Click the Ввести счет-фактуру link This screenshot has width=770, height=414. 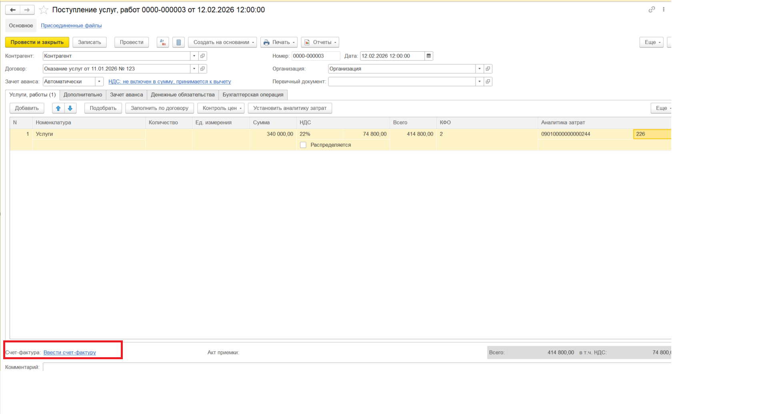click(70, 352)
